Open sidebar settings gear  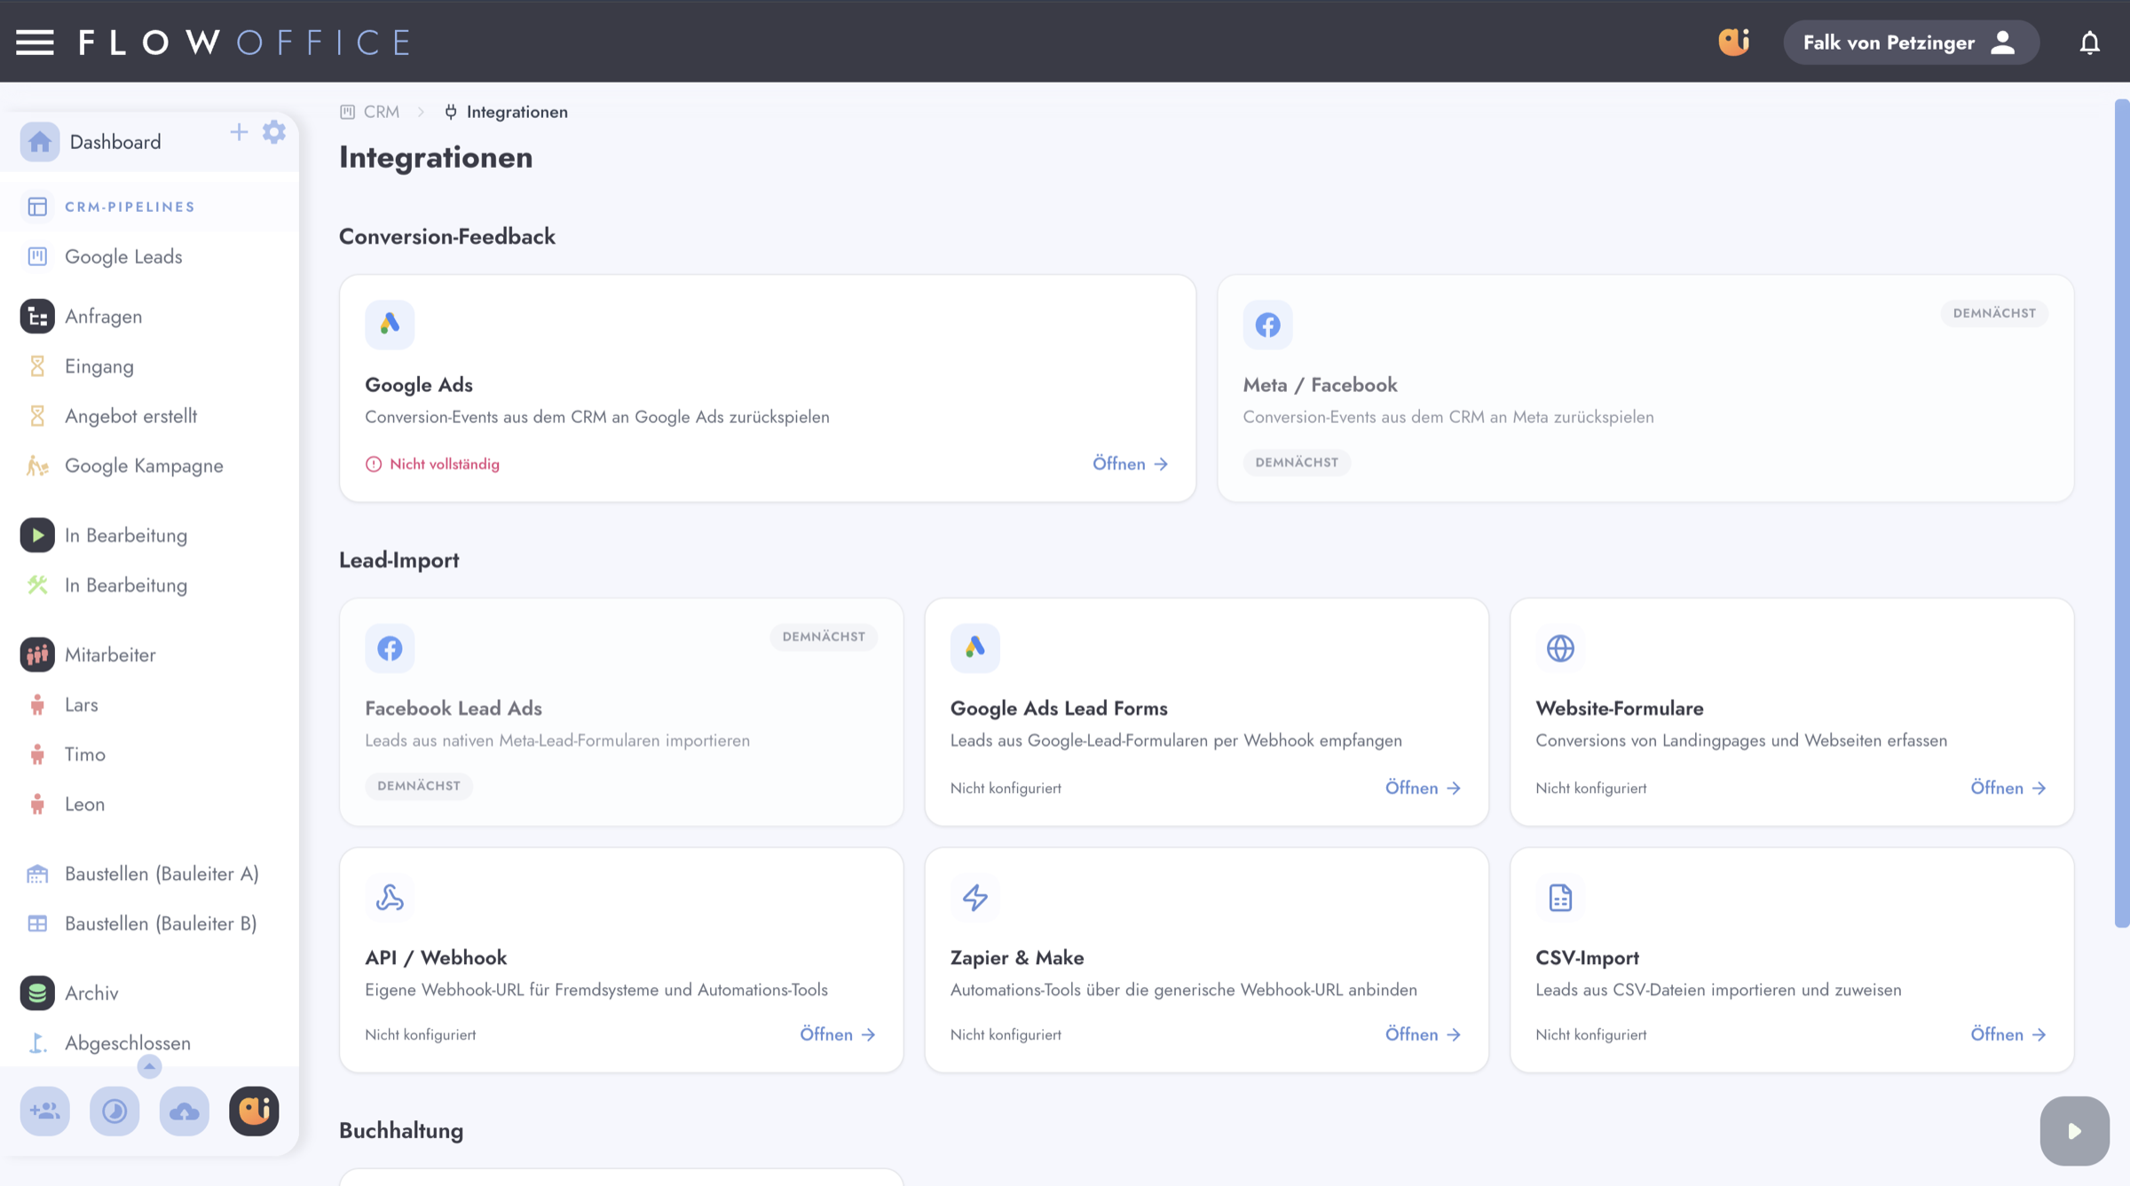click(274, 132)
